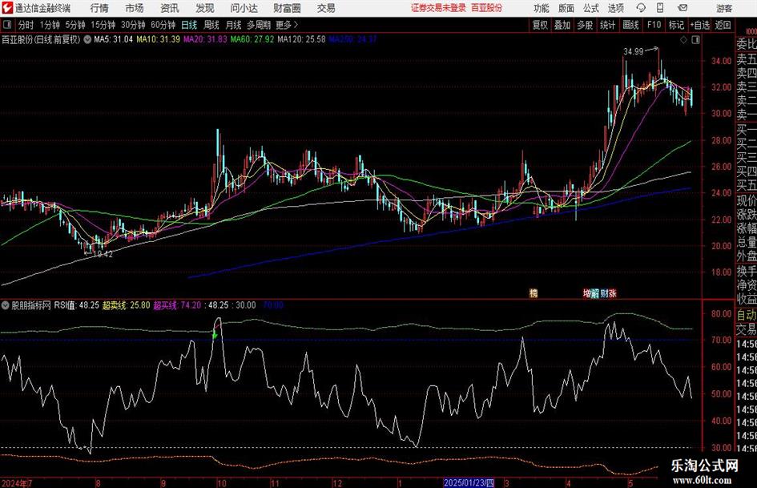Click the 画线 drawing toolbar button
This screenshot has width=757, height=488.
pos(631,25)
